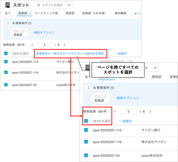Click the page number field showing 5 in upper panel

[45, 45]
